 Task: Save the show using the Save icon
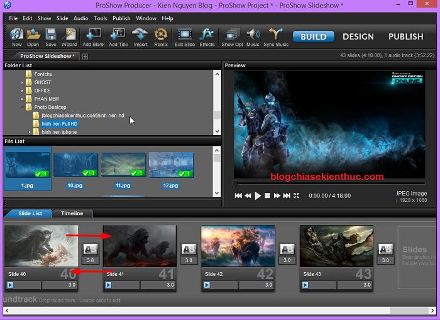pyautogui.click(x=51, y=37)
